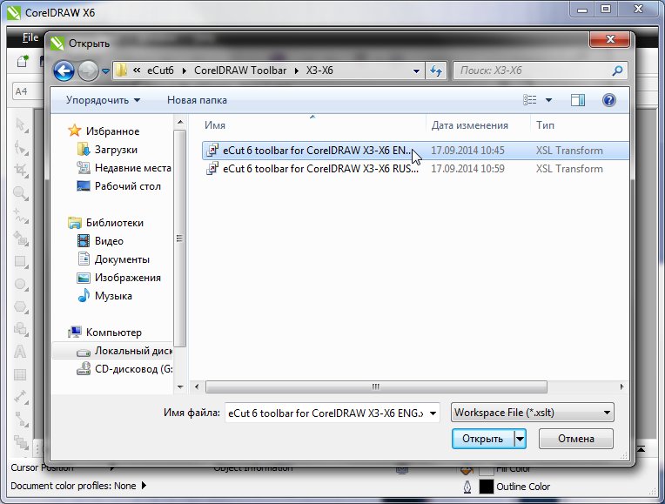665x504 pixels.
Task: Open the File menu in CorelDRAW
Action: (x=30, y=37)
